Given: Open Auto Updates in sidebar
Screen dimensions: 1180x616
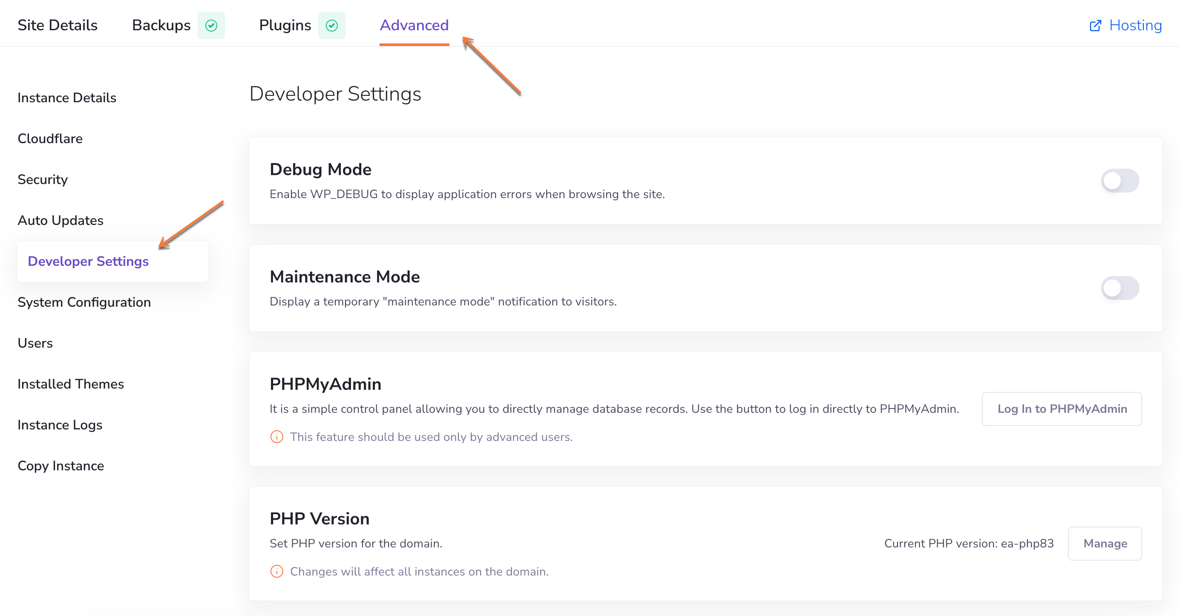Looking at the screenshot, I should coord(60,220).
